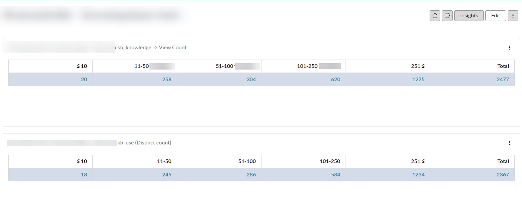The height and width of the screenshot is (214, 522).
Task: Select the 584 value under 101-250
Action: (x=336, y=175)
